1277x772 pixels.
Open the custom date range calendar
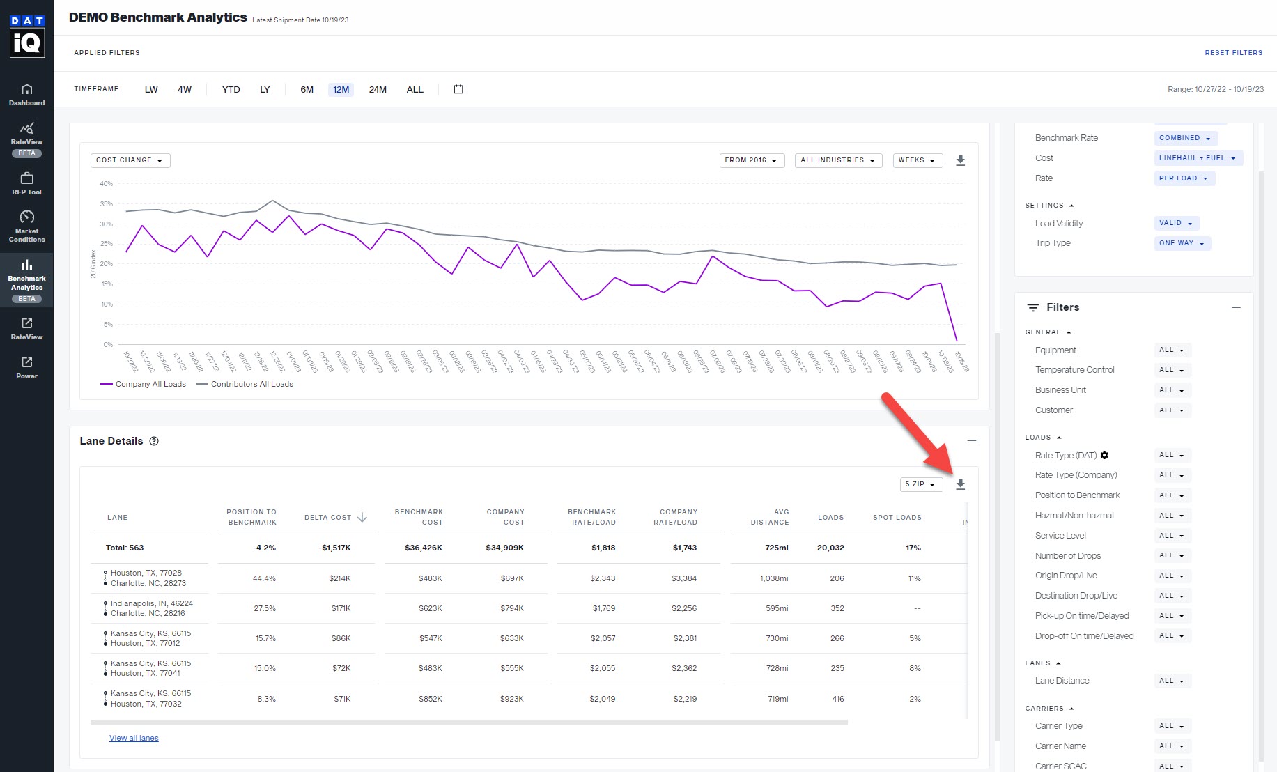(x=458, y=89)
